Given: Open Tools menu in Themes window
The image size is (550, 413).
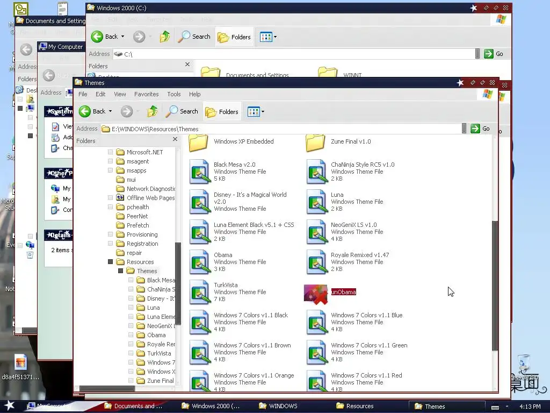Looking at the screenshot, I should 173,94.
